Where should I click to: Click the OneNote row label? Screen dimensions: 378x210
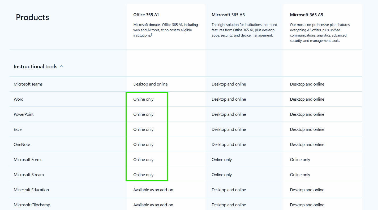(22, 145)
